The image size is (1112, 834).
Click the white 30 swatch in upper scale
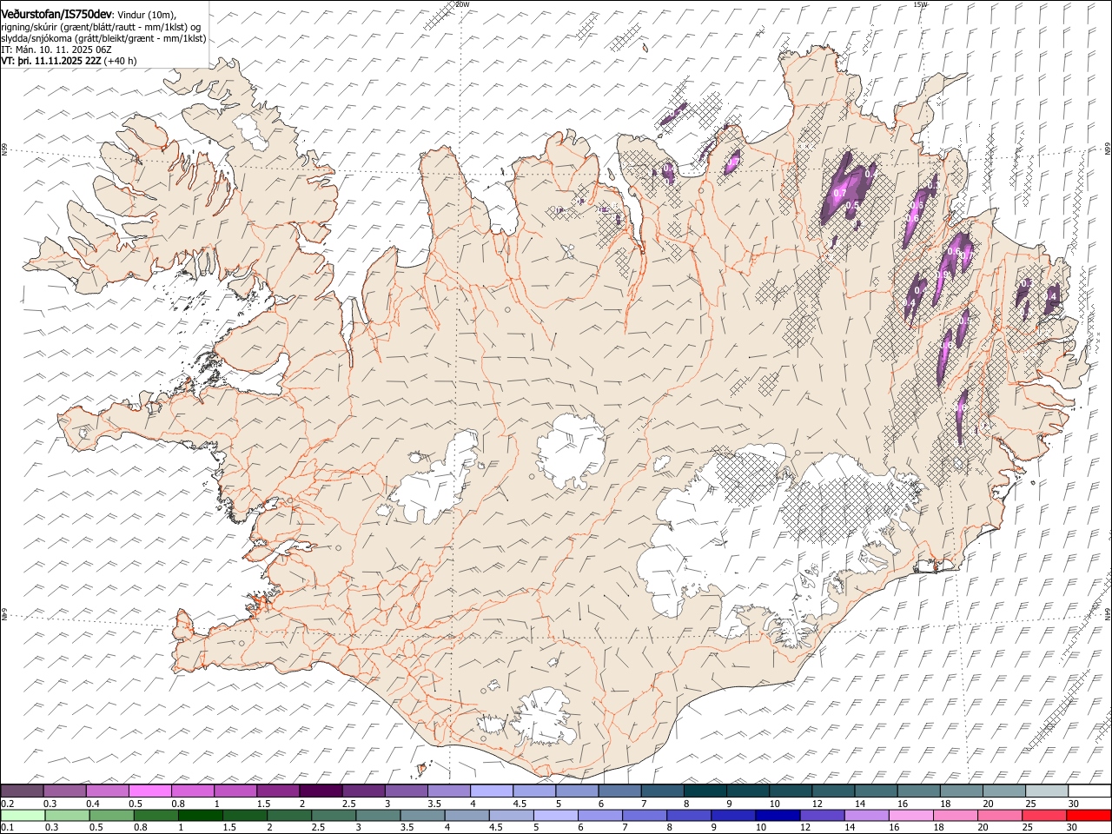pos(1089,791)
